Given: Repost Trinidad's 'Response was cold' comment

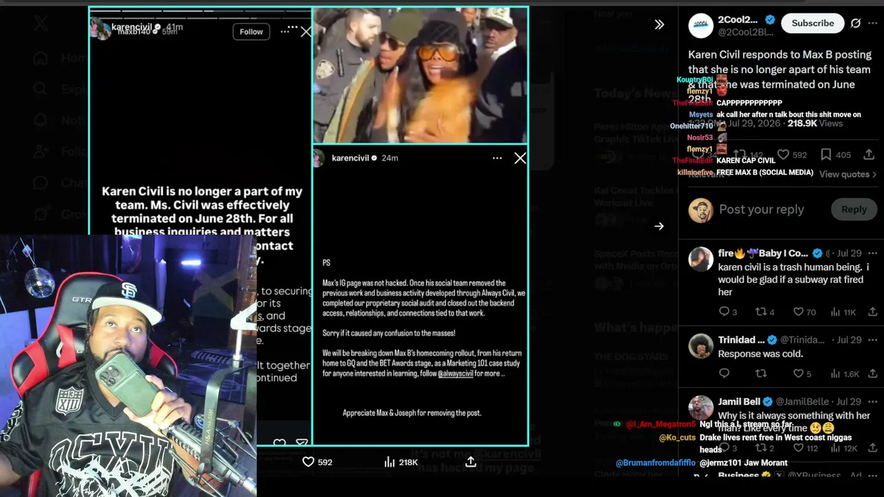Looking at the screenshot, I should [x=760, y=373].
